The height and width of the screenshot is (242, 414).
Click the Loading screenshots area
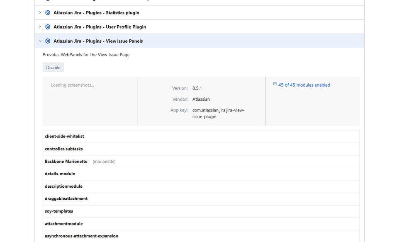coord(72,85)
